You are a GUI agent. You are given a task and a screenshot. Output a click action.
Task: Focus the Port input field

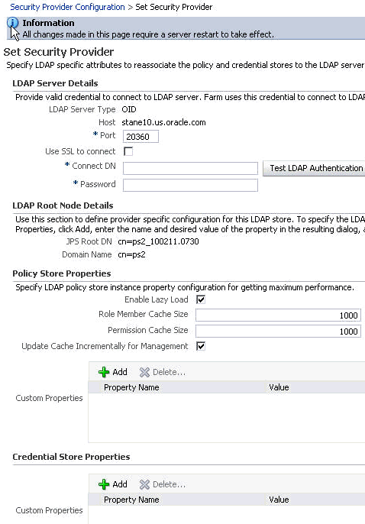point(141,136)
